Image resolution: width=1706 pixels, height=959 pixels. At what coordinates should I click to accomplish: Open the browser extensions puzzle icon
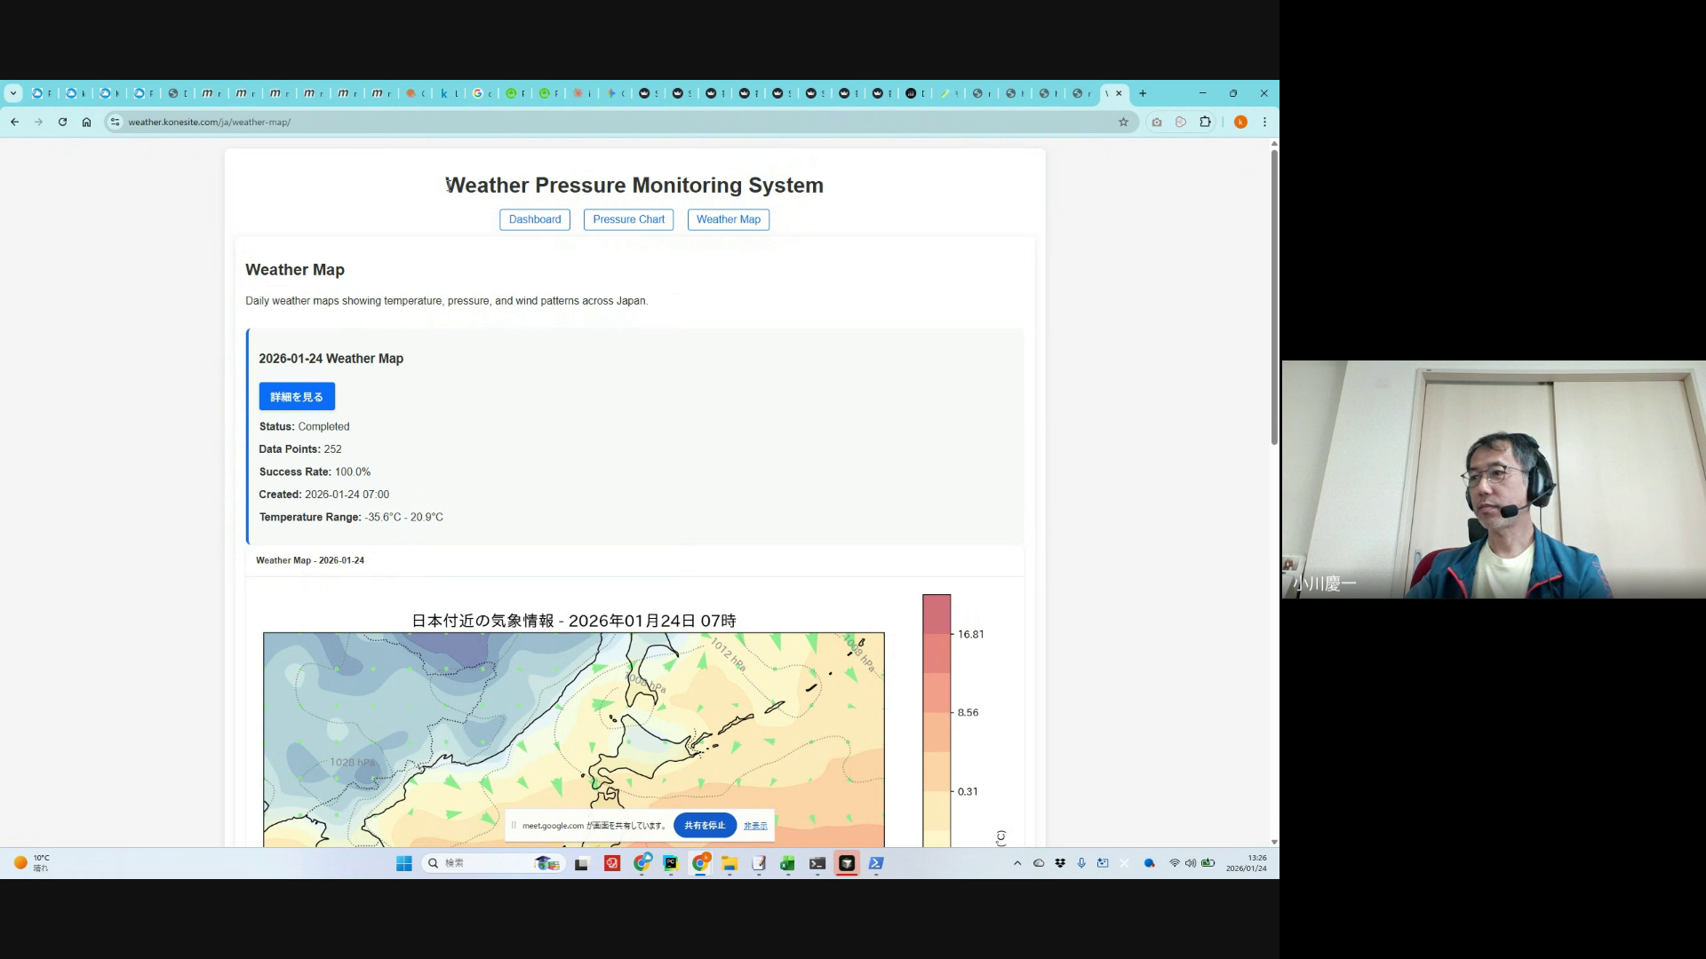pos(1205,122)
